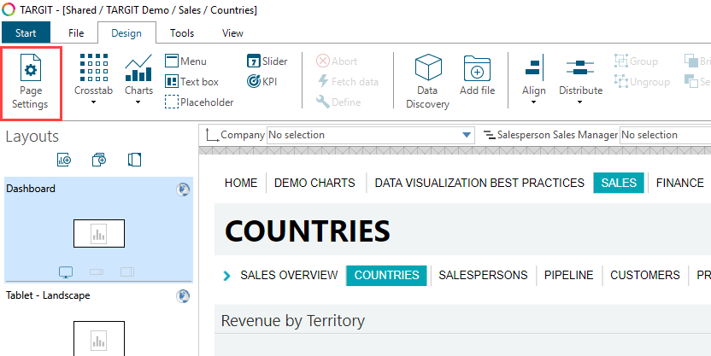The width and height of the screenshot is (711, 356).
Task: Click the Company axis icon
Action: tap(212, 135)
